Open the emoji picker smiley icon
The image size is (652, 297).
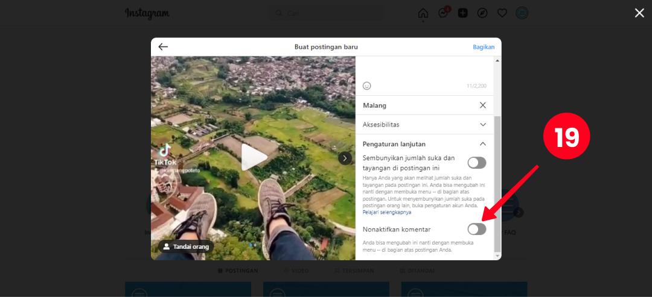(x=367, y=86)
